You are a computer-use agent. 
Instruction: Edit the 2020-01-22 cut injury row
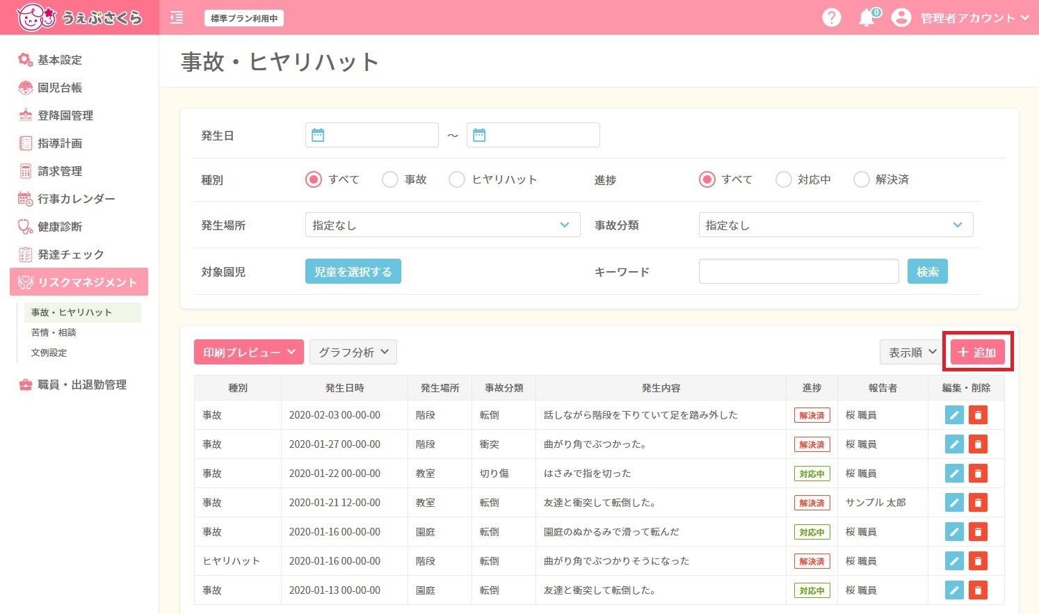pyautogui.click(x=954, y=474)
